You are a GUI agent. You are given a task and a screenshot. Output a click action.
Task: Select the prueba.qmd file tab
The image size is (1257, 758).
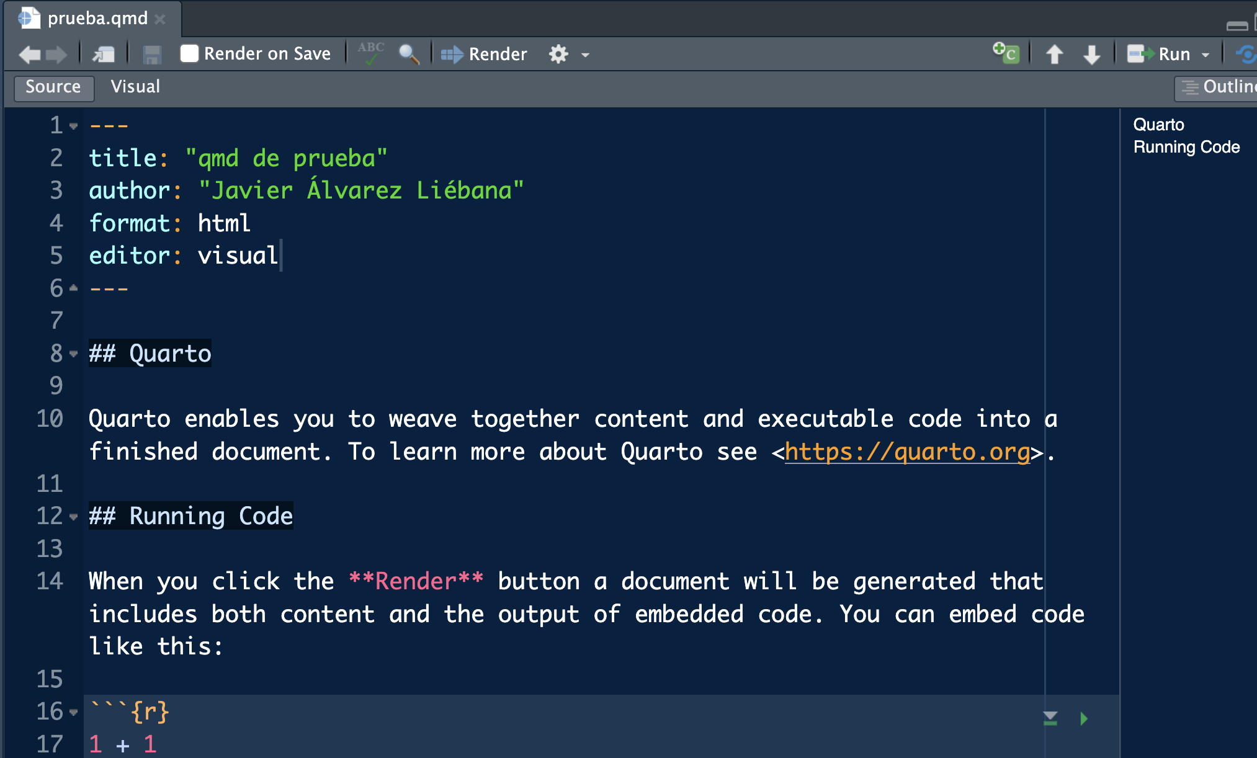coord(97,19)
